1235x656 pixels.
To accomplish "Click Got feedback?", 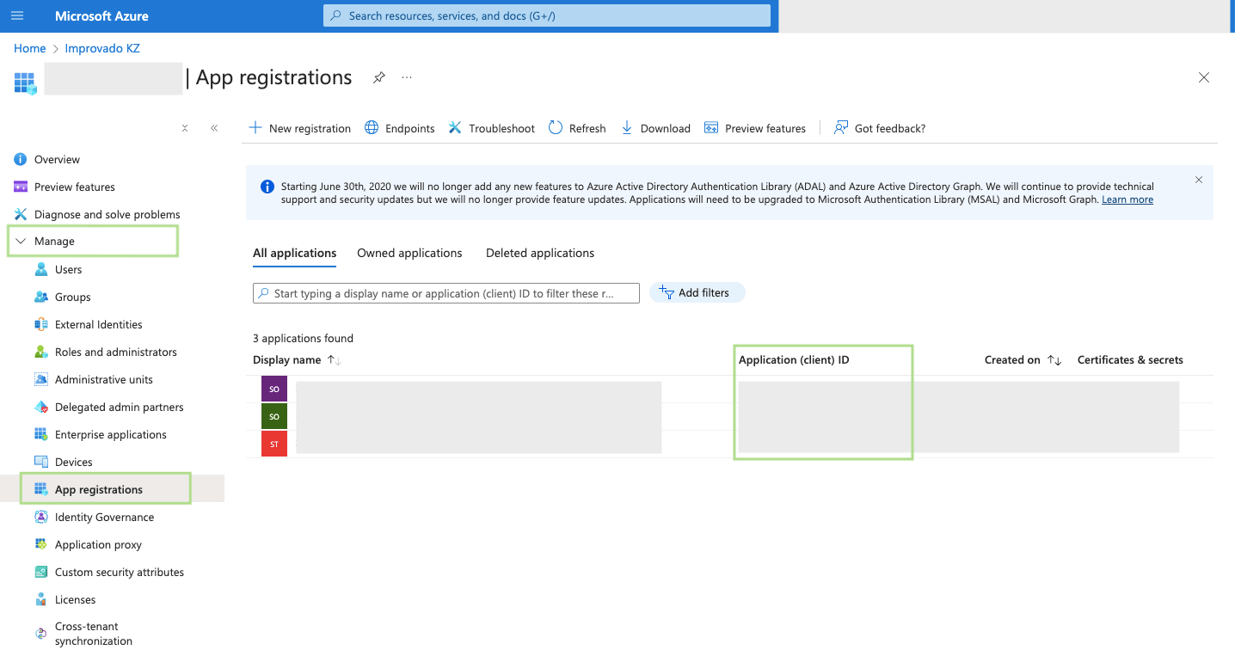I will [x=880, y=128].
